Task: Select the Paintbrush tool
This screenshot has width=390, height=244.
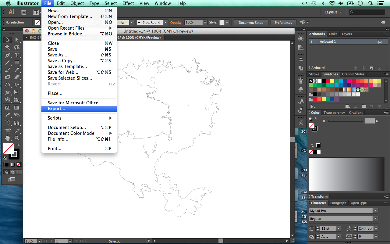Action: pos(8,70)
